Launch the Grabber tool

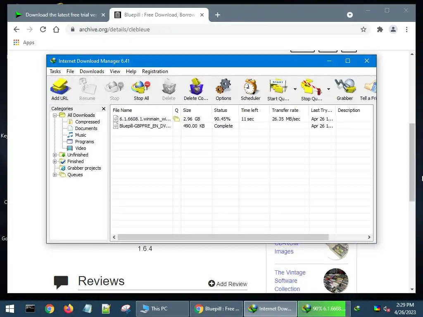click(x=345, y=90)
